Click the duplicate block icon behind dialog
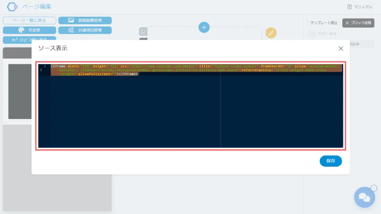 (x=143, y=32)
